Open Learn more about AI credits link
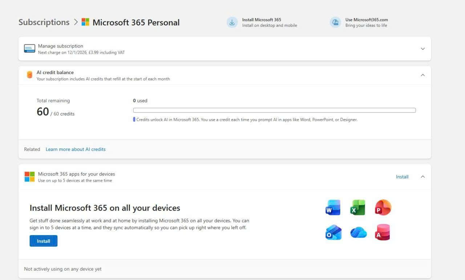The height and width of the screenshot is (280, 465). click(x=76, y=149)
